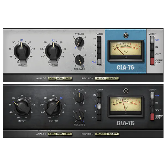Click the CLA-76 logo on the black panel
Image resolution: width=166 pixels, height=166 pixels.
pyautogui.click(x=125, y=123)
